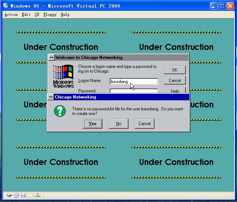Click the 'There is no password-list file' message
This screenshot has height=202, width=237.
pyautogui.click(x=128, y=111)
